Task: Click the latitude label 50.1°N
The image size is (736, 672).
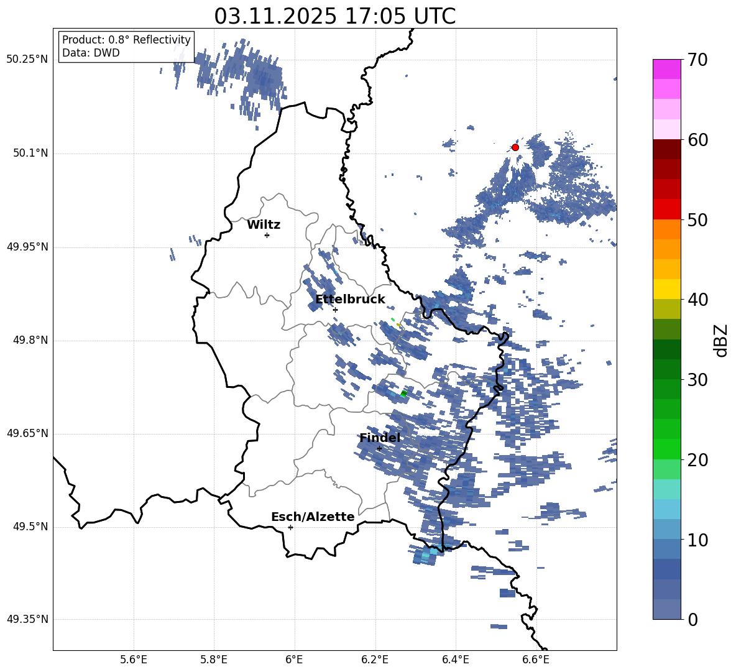Action: 30,153
